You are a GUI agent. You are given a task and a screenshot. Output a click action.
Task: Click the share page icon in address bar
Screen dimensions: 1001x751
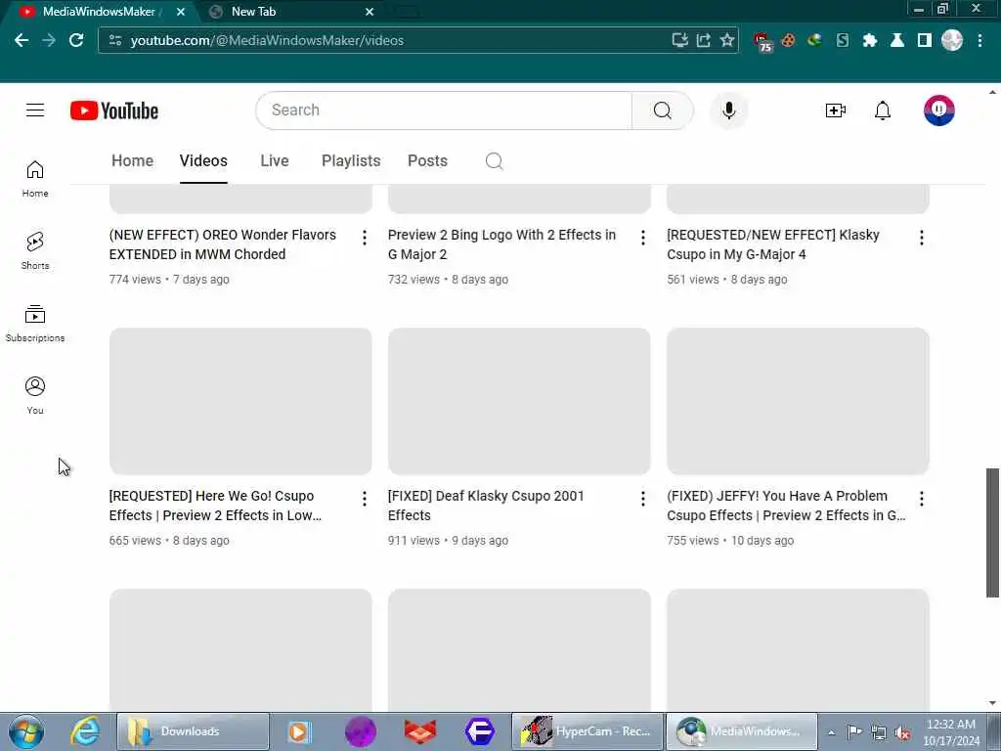[703, 40]
